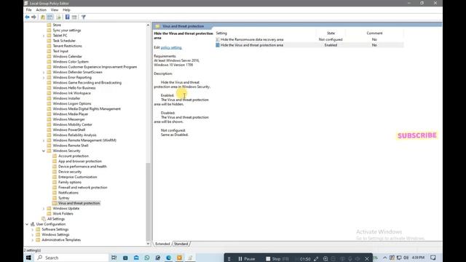This screenshot has width=466, height=262.
Task: Open the Help toolbar icon
Action: pyautogui.click(x=68, y=17)
